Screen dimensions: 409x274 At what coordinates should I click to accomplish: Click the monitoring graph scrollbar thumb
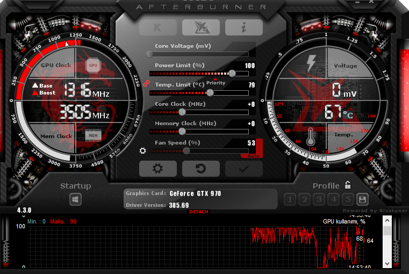pyautogui.click(x=387, y=230)
